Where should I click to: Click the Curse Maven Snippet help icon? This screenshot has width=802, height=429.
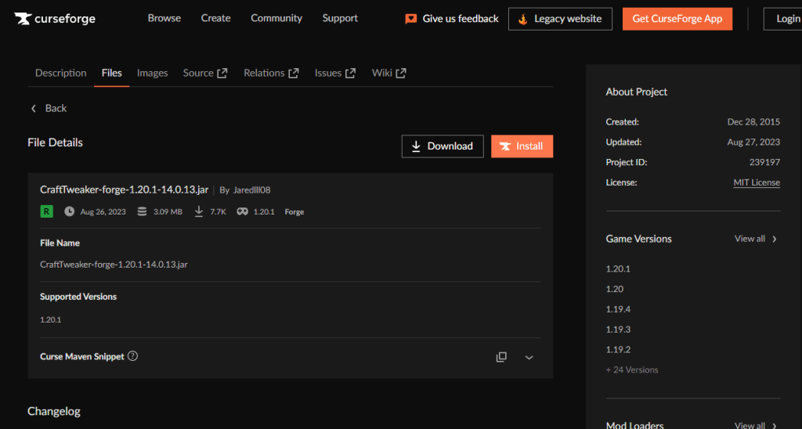click(x=132, y=356)
